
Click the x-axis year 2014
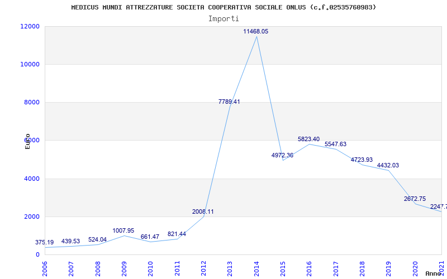pyautogui.click(x=256, y=269)
